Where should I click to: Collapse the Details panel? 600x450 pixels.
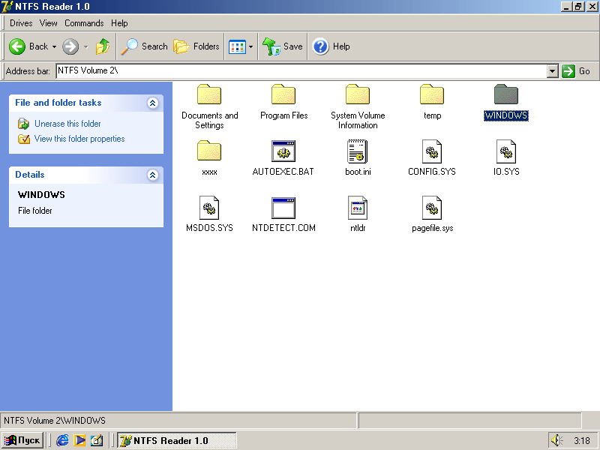pos(153,175)
